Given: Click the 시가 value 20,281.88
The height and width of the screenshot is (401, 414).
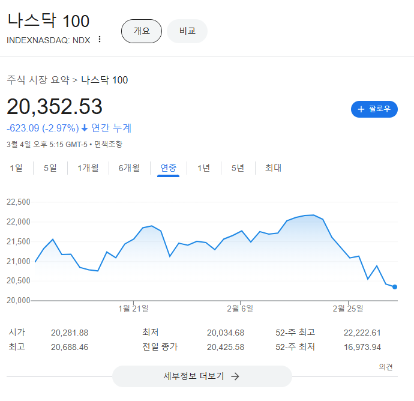Looking at the screenshot, I should click(70, 333).
